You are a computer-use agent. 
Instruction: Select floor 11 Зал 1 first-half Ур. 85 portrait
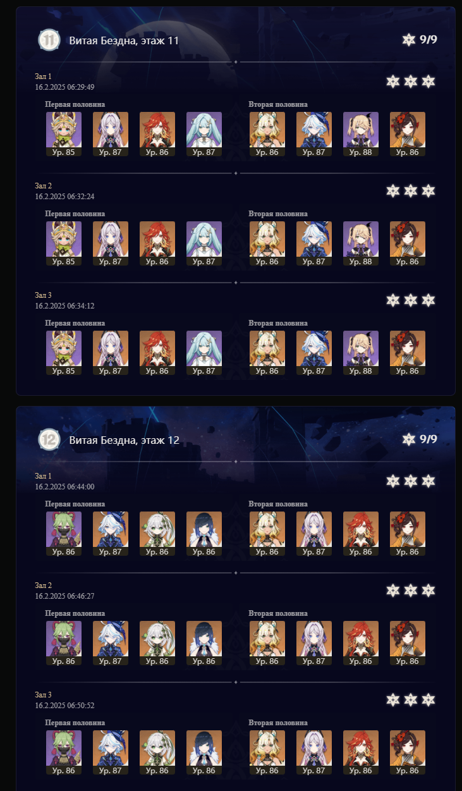click(x=64, y=134)
